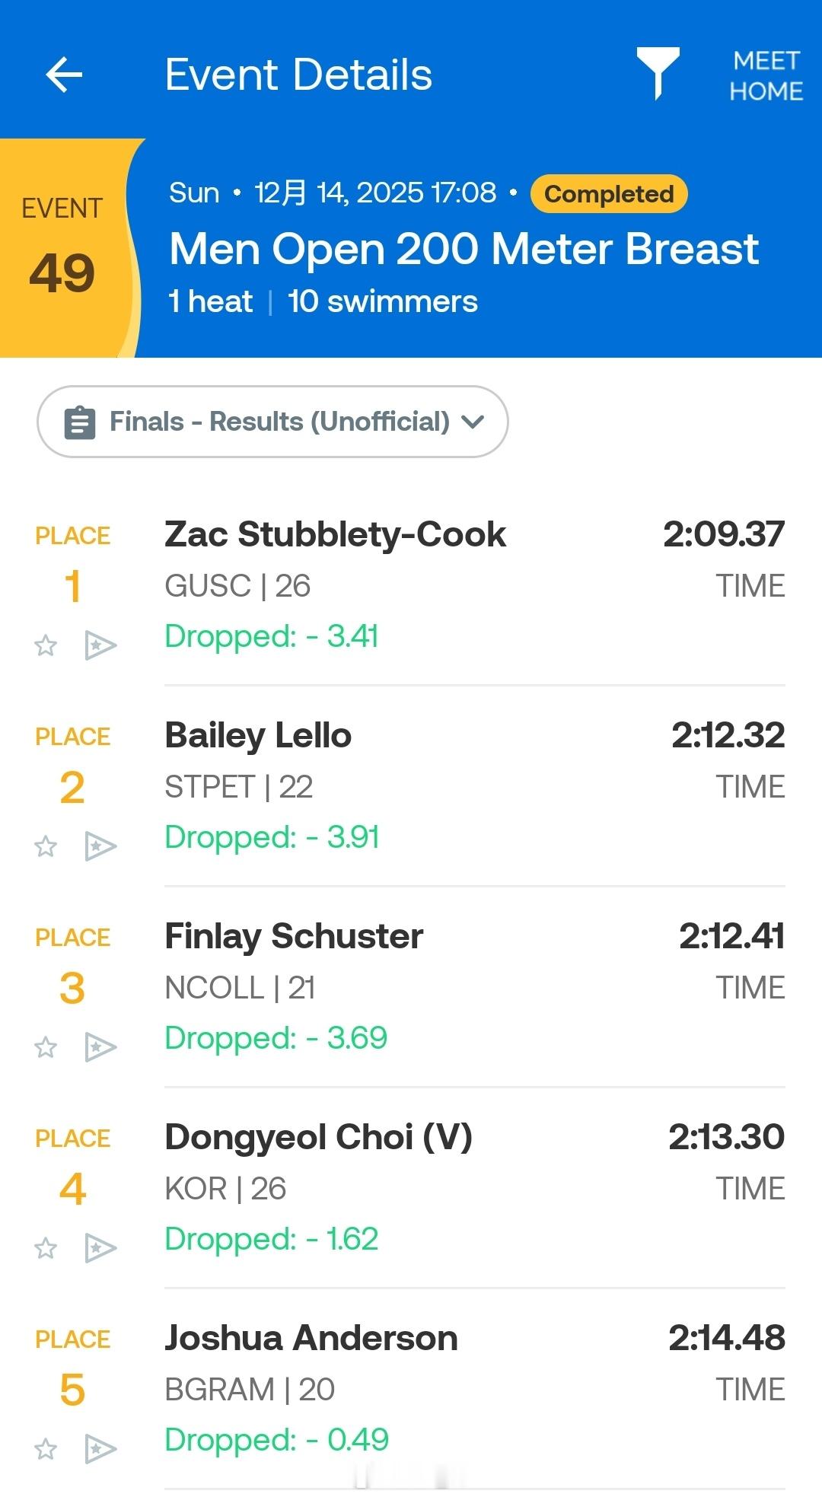The image size is (822, 1497).
Task: Go back using the arrow icon
Action: point(64,75)
